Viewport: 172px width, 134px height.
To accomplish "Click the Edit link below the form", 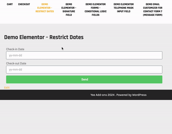I will pos(7,88).
